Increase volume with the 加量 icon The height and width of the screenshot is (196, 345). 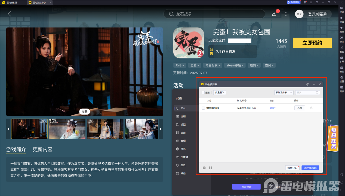[x=342, y=18]
